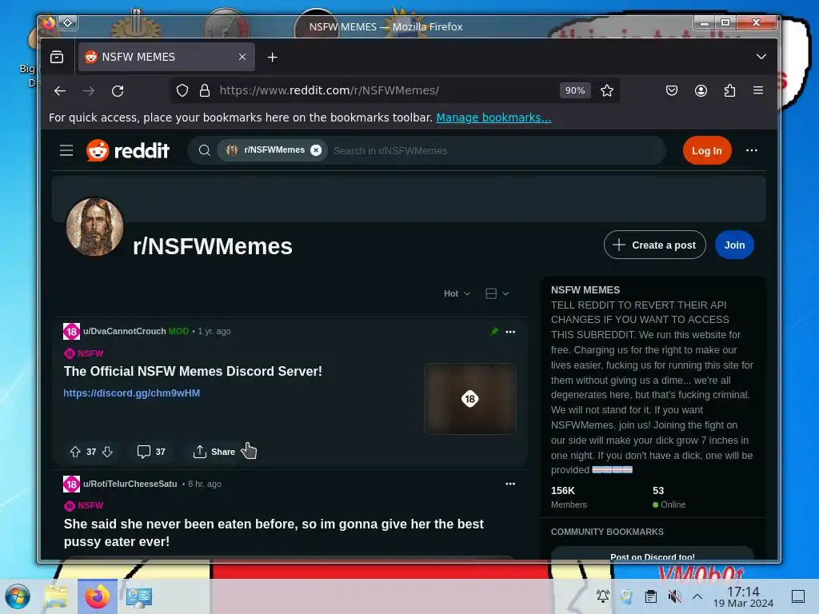
Task: Open the clock showing 17:14
Action: 743,596
